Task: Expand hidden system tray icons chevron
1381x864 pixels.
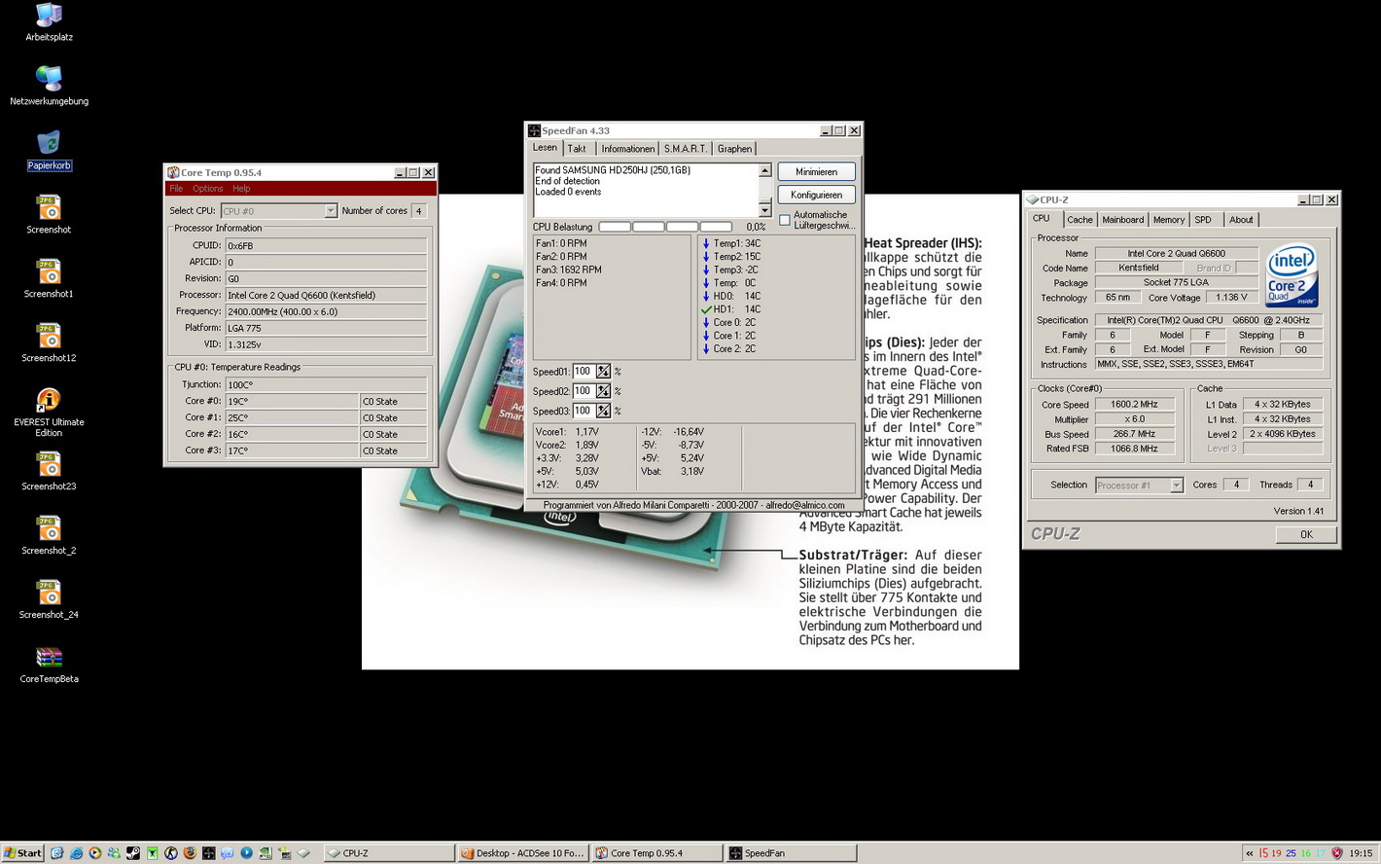Action: 1249,853
